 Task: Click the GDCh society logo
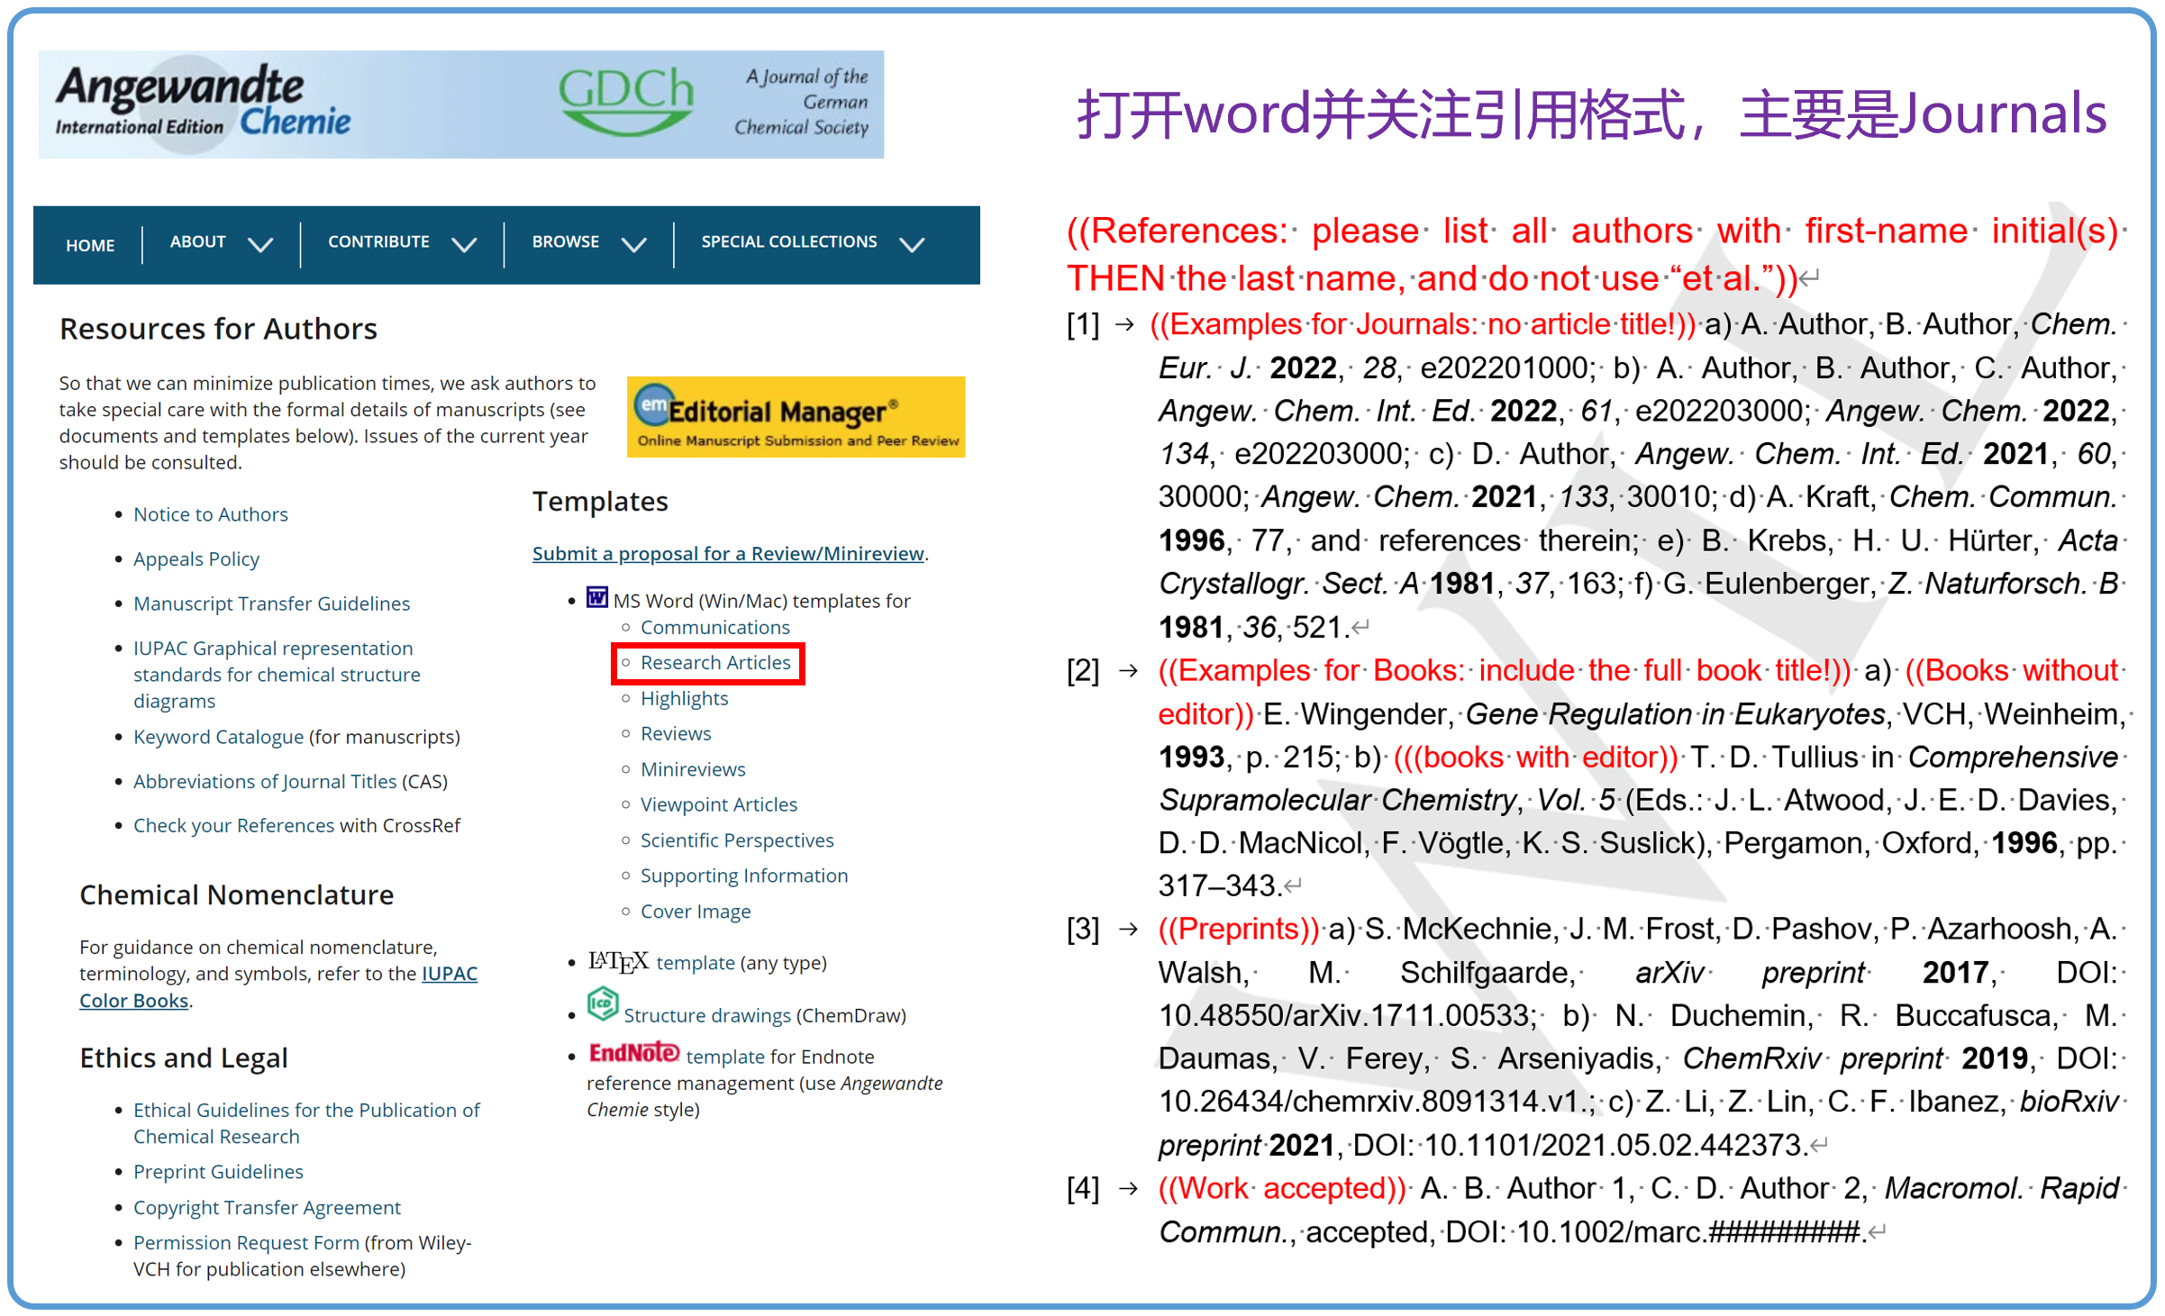pos(625,103)
